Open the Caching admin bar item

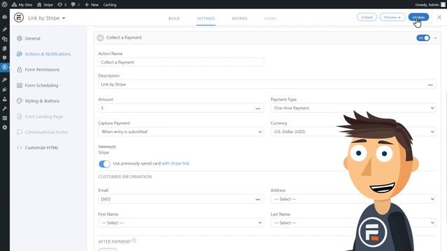[x=110, y=5]
